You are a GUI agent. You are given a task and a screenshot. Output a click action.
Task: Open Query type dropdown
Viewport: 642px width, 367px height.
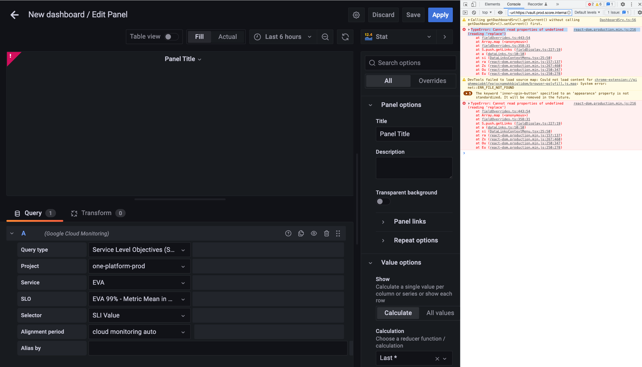[x=139, y=250]
